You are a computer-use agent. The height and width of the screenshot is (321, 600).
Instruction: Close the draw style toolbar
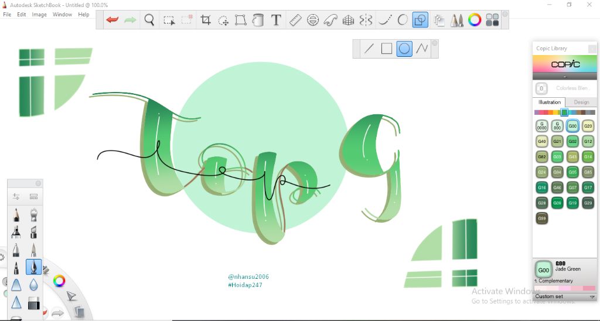[x=435, y=43]
